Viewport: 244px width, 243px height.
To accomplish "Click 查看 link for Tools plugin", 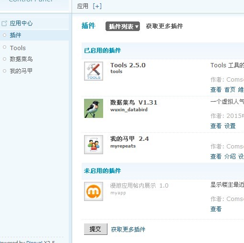I will point(216,90).
